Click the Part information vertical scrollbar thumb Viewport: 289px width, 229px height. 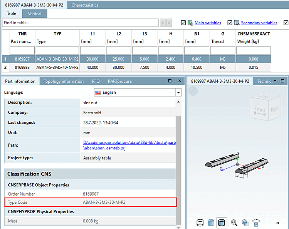point(178,171)
